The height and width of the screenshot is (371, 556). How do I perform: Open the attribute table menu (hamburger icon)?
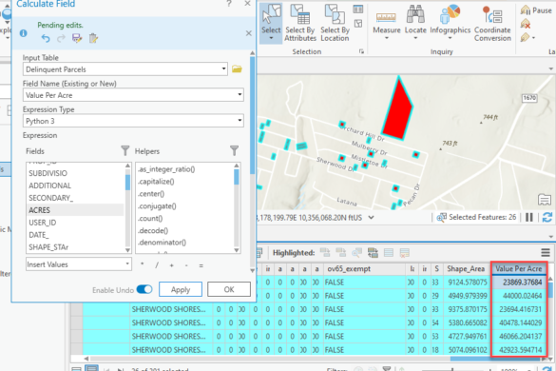546,252
